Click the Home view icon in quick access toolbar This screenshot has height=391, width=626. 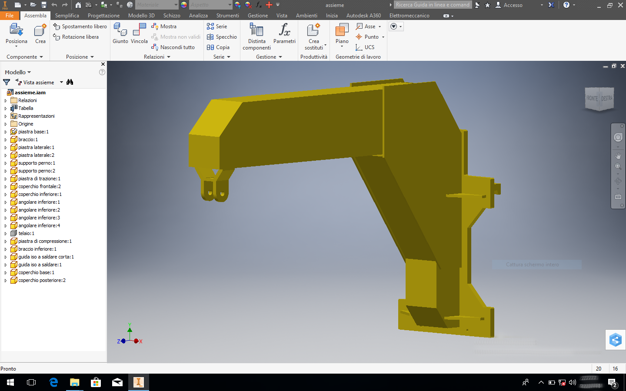click(x=78, y=5)
